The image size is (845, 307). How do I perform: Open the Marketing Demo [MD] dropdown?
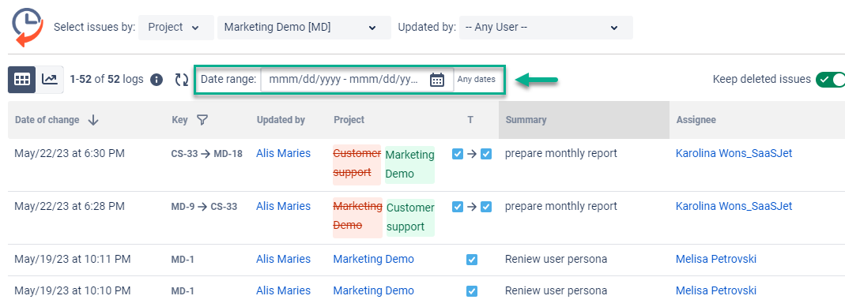coord(304,28)
